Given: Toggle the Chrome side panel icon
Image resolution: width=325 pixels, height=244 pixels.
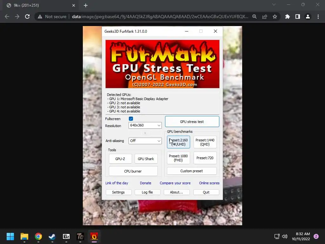Looking at the screenshot, I should (x=298, y=17).
